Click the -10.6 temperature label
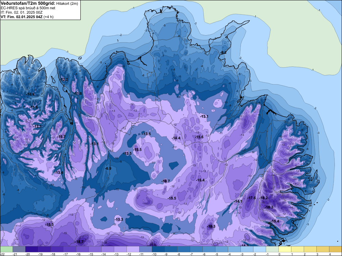 click(30, 94)
